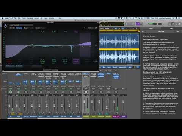Click the highlighted Linear EQ slot on selected channel
The height and width of the screenshot is (136, 182).
point(86,73)
